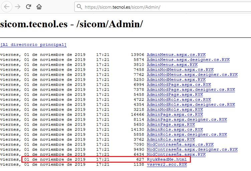The height and width of the screenshot is (171, 251).
Task: Reload the page with the refresh icon
Action: tap(28, 7)
